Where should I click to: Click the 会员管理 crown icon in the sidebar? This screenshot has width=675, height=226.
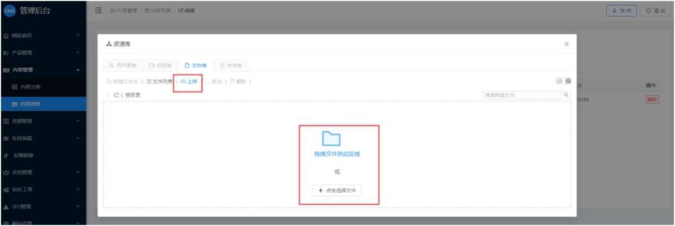[x=6, y=172]
